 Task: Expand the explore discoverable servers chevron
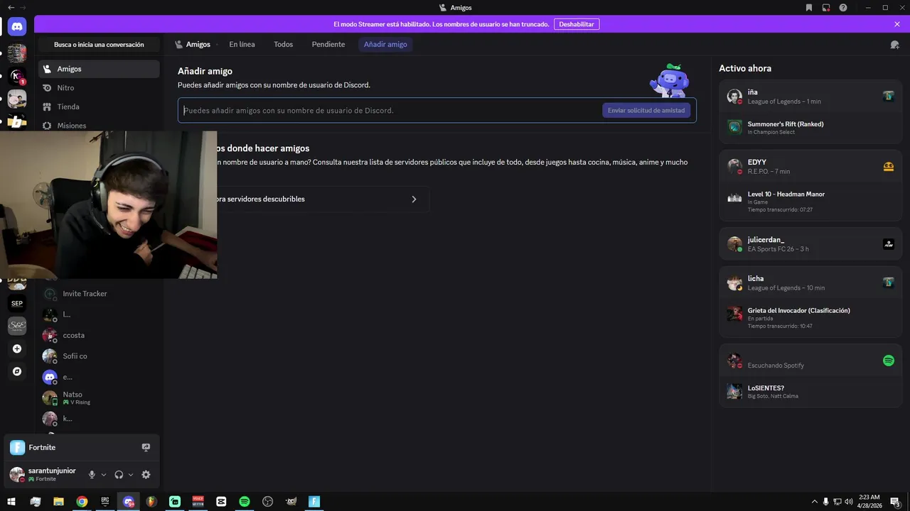pyautogui.click(x=414, y=199)
